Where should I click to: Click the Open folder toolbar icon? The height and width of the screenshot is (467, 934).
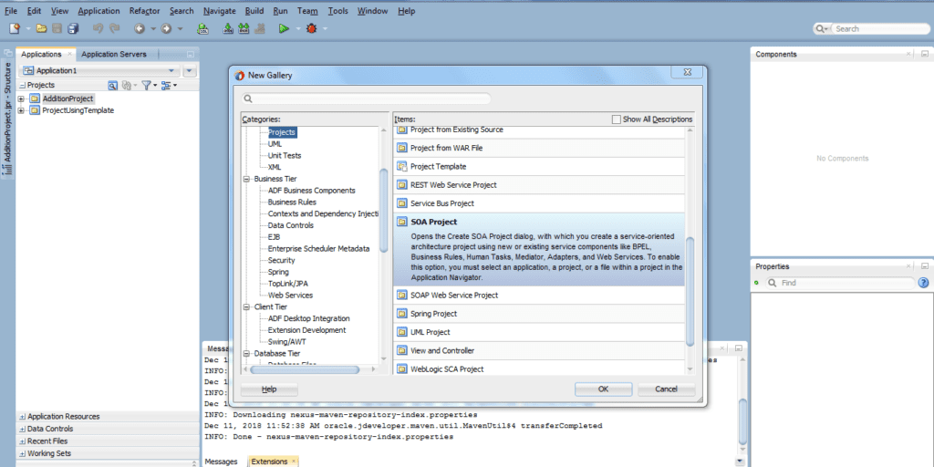tap(41, 28)
